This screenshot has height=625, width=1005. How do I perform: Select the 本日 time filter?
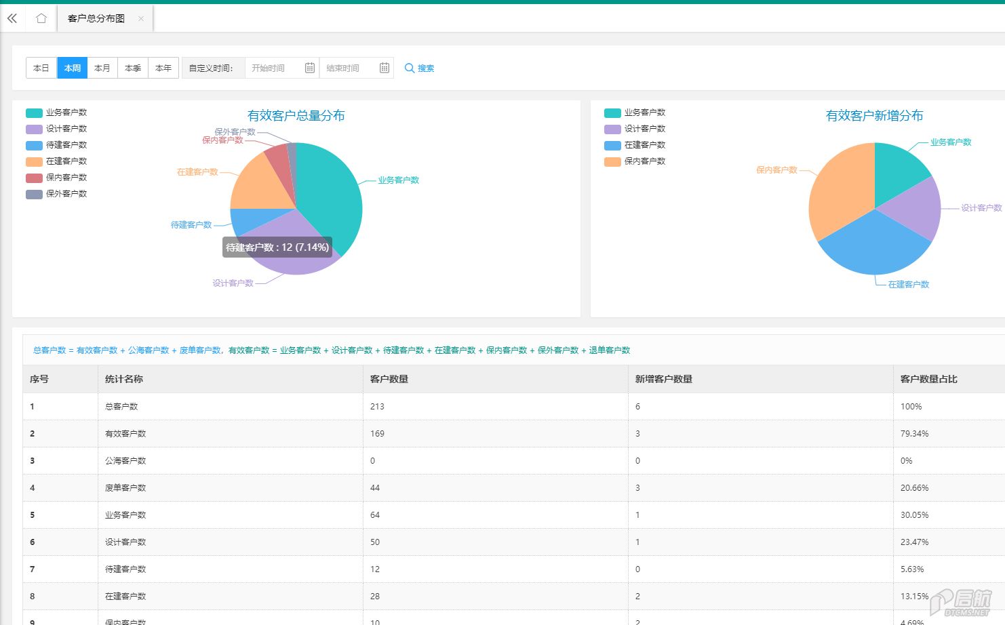41,68
